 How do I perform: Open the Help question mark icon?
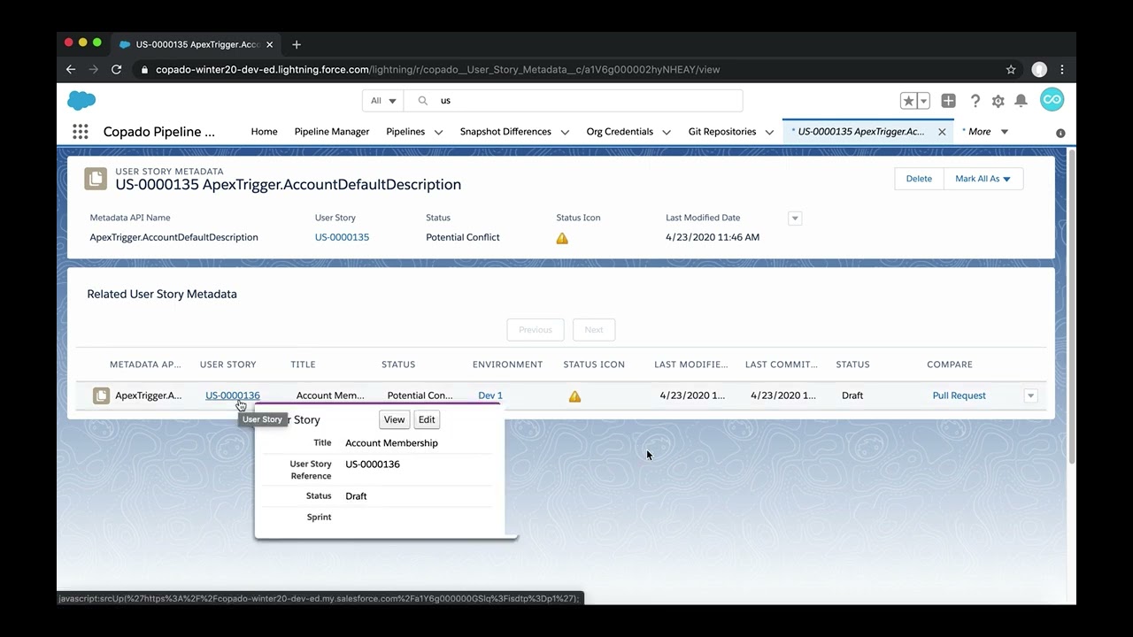[975, 101]
